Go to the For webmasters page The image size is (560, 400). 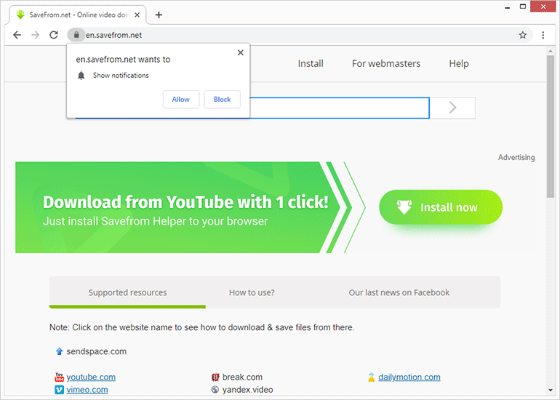pyautogui.click(x=386, y=63)
